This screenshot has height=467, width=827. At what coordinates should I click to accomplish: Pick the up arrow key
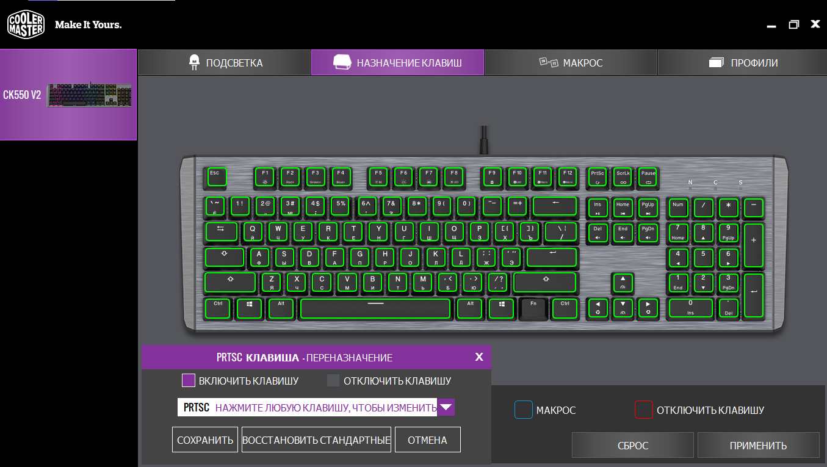[x=623, y=283]
